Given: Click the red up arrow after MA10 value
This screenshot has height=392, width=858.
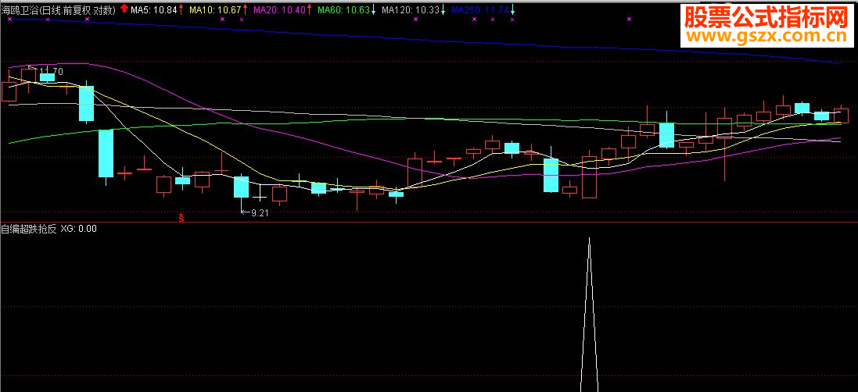Looking at the screenshot, I should click(245, 9).
